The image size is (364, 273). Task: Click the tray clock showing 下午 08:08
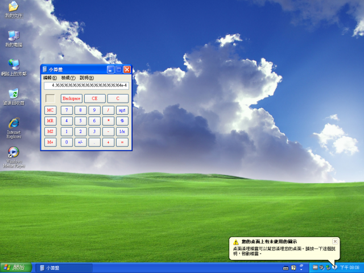tap(350, 268)
